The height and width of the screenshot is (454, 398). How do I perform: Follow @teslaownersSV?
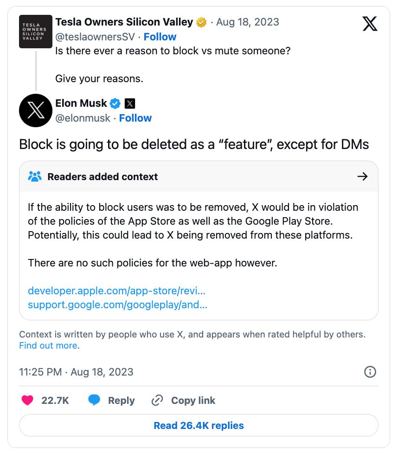(160, 37)
